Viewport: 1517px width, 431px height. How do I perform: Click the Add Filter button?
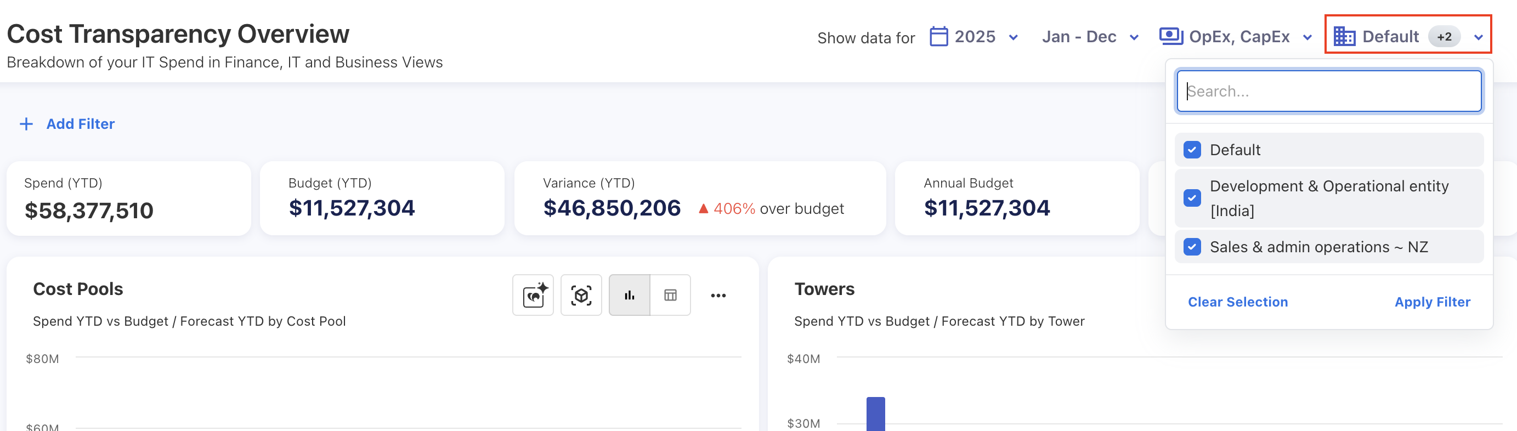pyautogui.click(x=80, y=124)
